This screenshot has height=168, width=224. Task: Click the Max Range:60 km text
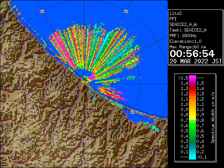coord(188,47)
